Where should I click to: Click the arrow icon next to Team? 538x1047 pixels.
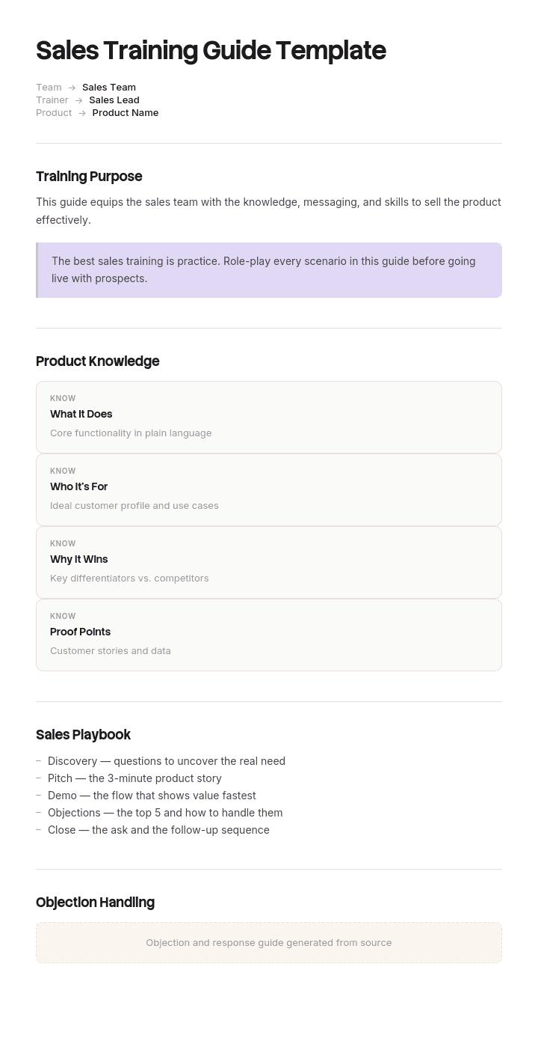72,88
